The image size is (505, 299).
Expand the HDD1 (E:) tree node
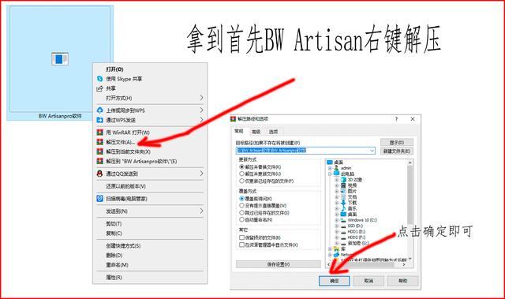click(337, 232)
